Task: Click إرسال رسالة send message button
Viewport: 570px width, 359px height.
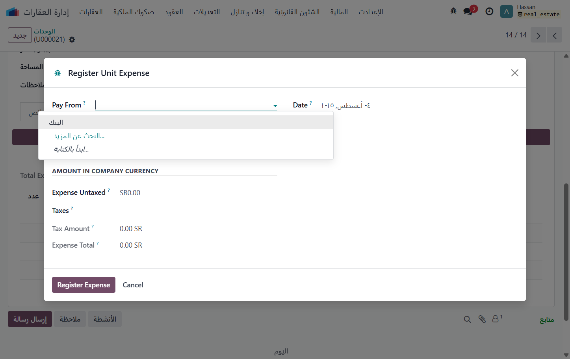Action: 30,319
